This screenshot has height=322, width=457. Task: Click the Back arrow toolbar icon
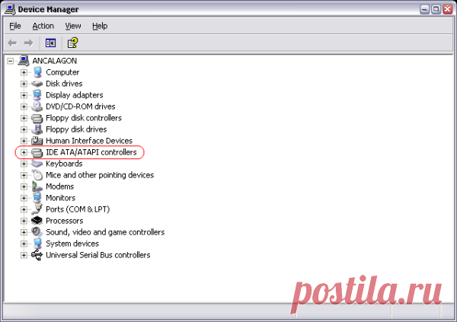(x=12, y=43)
